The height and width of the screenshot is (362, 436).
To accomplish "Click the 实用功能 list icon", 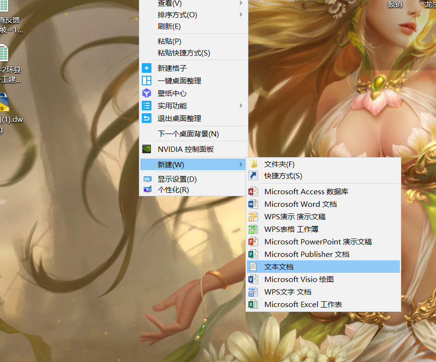I will [x=147, y=106].
